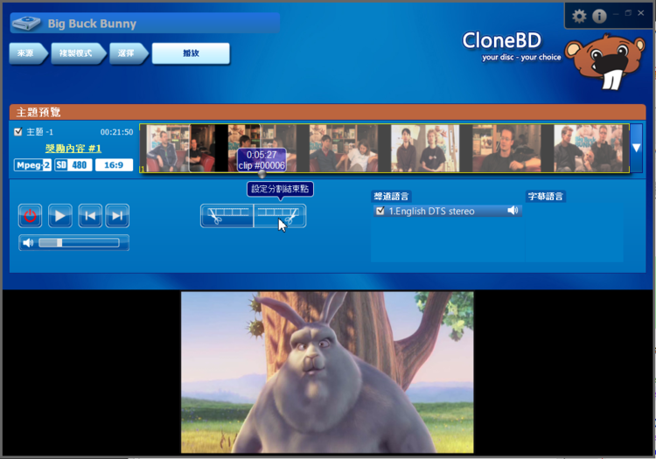Open the info icon
The image size is (656, 459).
click(599, 16)
